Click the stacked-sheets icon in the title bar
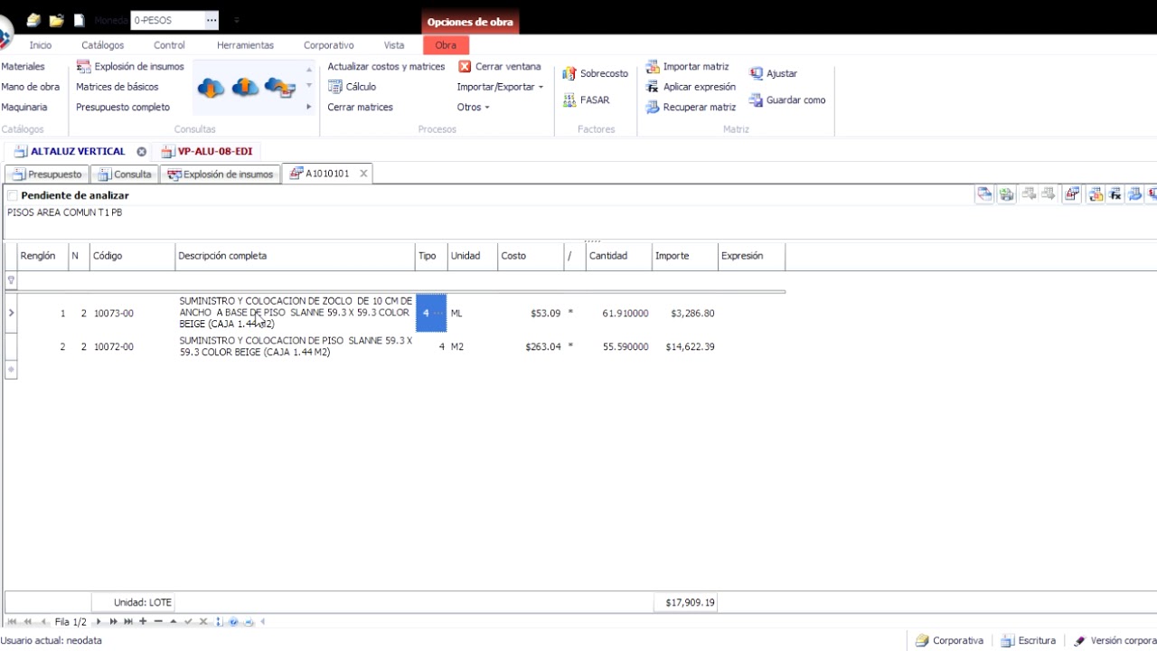This screenshot has height=651, width=1157. (34, 20)
